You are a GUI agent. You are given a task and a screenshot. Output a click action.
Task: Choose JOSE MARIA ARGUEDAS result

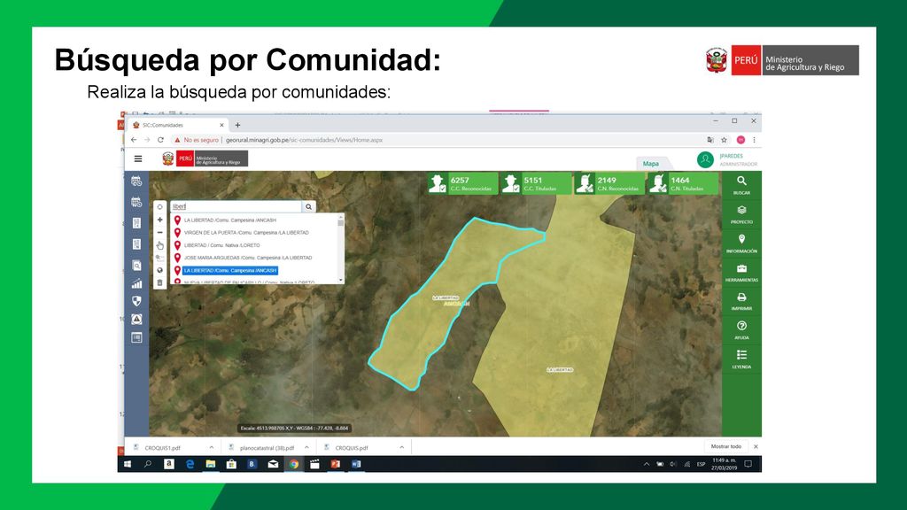pos(248,258)
